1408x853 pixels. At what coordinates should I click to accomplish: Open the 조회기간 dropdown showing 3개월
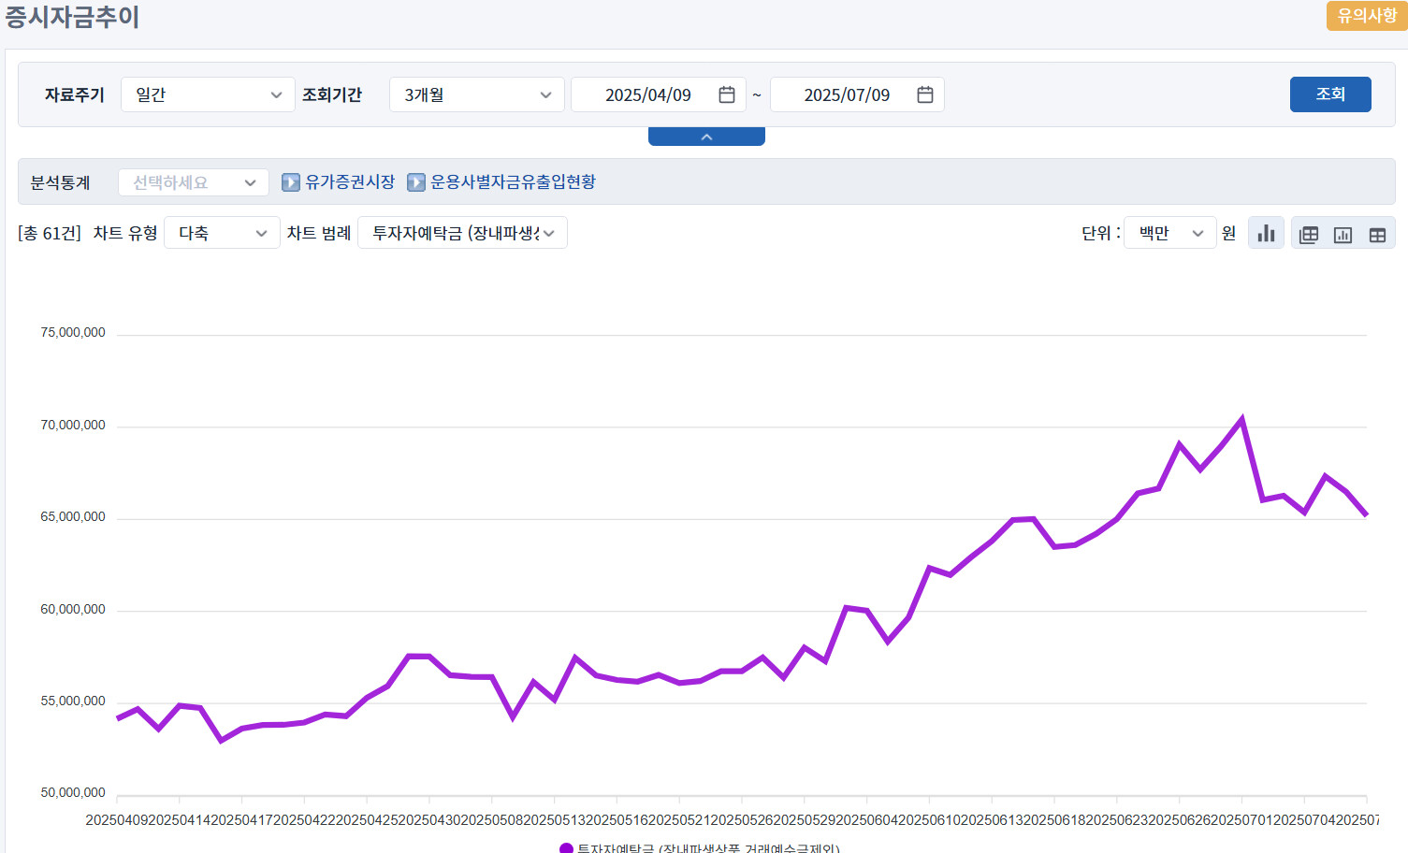point(476,94)
